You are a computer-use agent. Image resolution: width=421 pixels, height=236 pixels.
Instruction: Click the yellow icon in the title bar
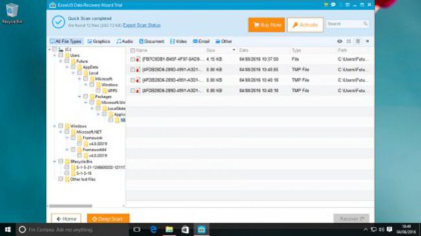tap(326, 5)
